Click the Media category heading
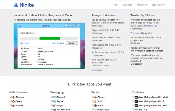 pyautogui.click(x=94, y=92)
